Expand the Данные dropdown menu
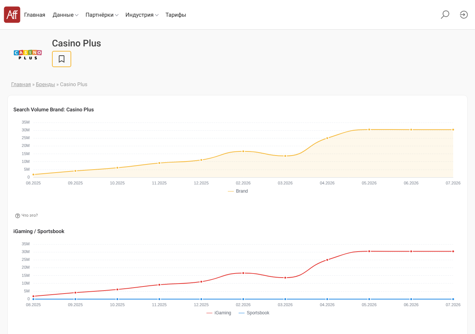The height and width of the screenshot is (334, 475). click(x=65, y=15)
